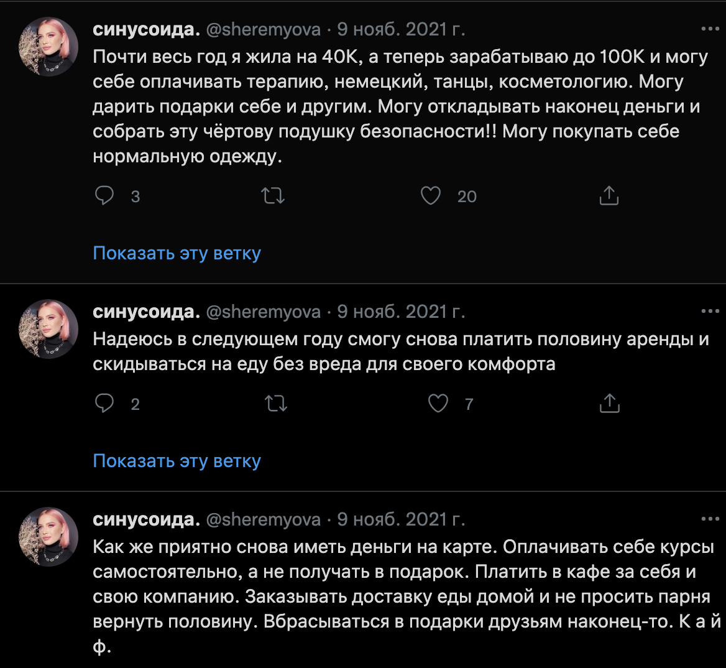Retweet the tweet about paying half rent
The height and width of the screenshot is (668, 726).
pos(275,404)
